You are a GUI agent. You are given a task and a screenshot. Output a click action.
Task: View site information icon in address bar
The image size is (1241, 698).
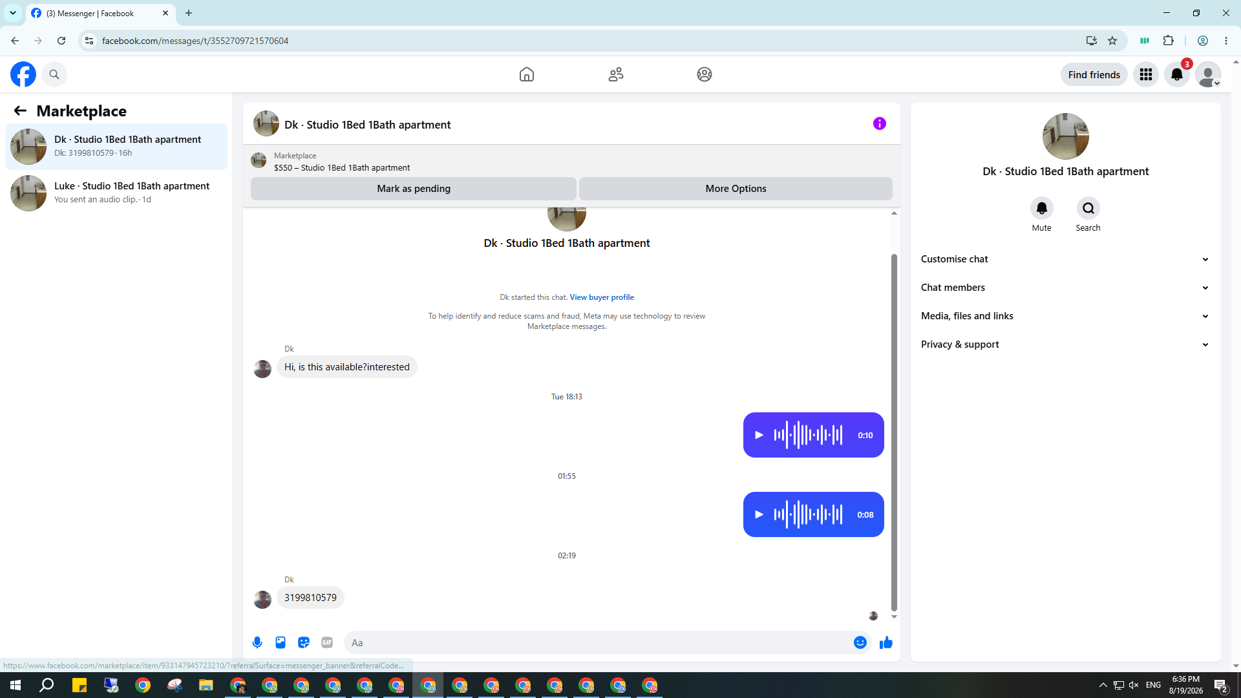coord(89,41)
